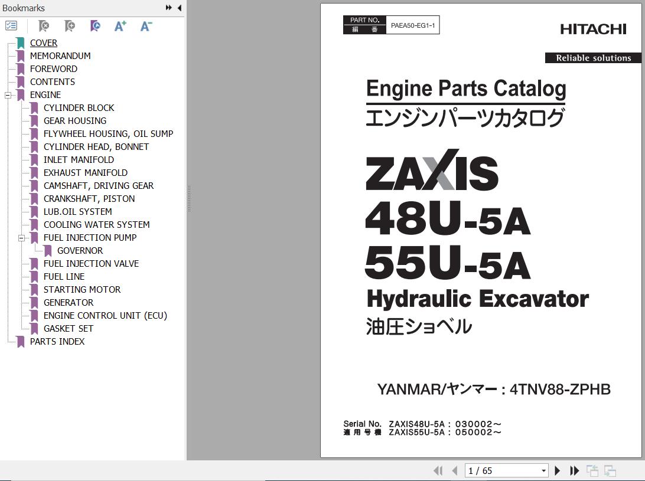Click the next view icon in the status bar
645x481 pixels.
coord(610,470)
